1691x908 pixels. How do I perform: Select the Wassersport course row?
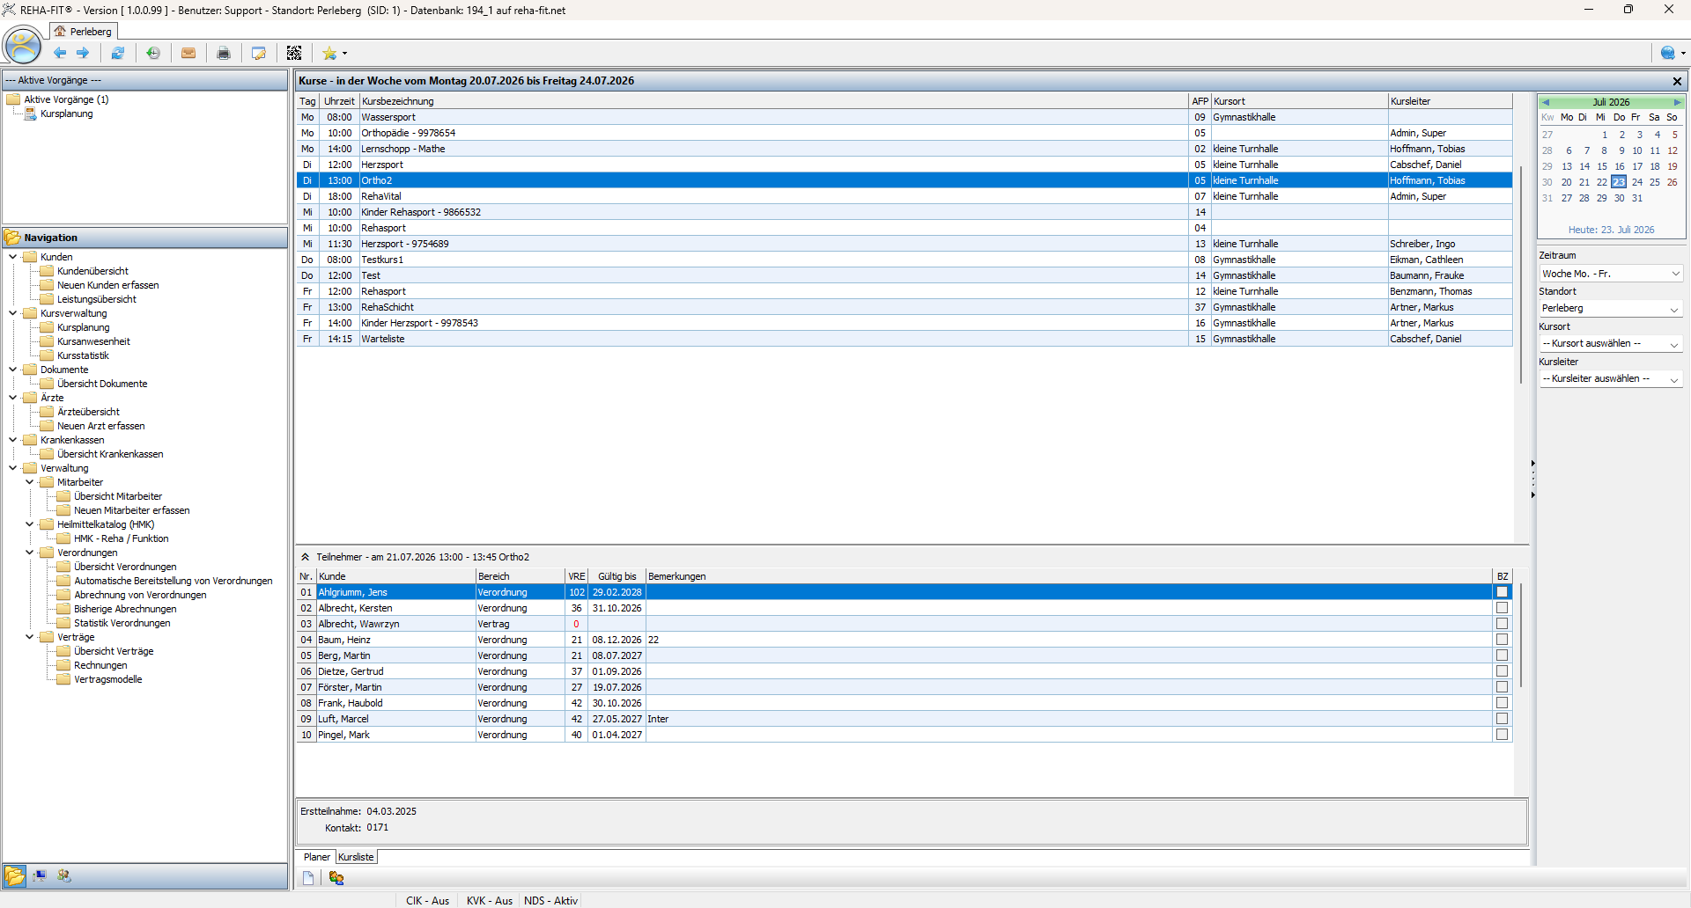905,117
